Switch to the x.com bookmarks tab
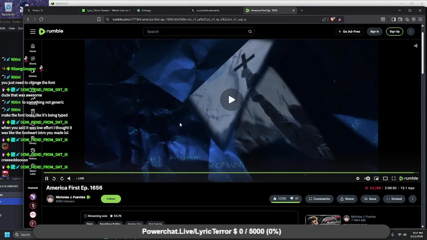This screenshot has height=240, width=427. [x=215, y=10]
